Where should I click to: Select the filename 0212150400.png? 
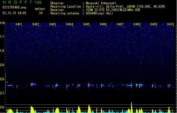click(14, 7)
